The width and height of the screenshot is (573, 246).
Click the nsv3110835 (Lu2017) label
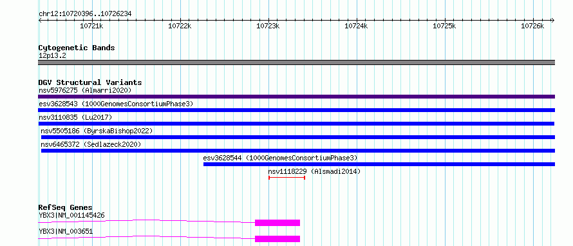click(x=75, y=117)
